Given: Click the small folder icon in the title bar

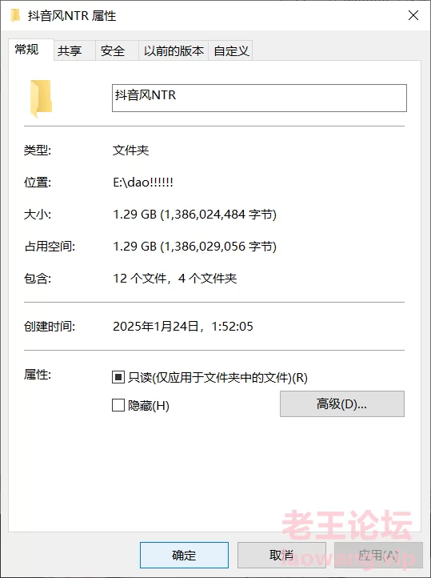Looking at the screenshot, I should tap(15, 16).
